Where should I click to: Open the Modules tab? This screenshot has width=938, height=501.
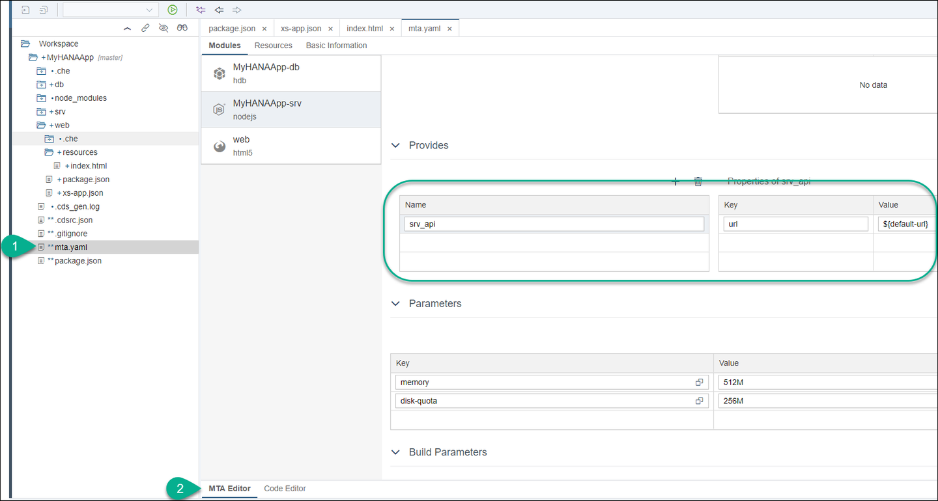pos(225,46)
